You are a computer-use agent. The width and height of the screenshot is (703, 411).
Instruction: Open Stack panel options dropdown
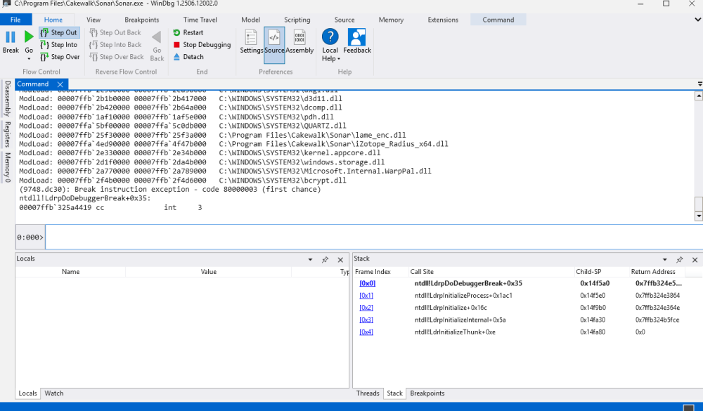tap(664, 259)
